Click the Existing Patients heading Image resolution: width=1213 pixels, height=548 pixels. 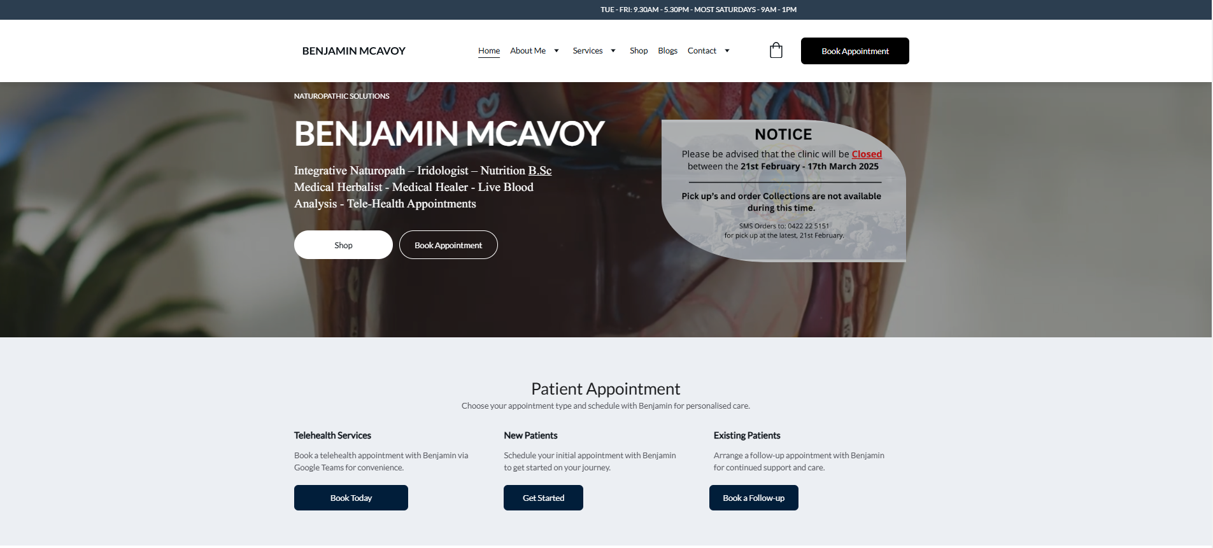(x=747, y=435)
